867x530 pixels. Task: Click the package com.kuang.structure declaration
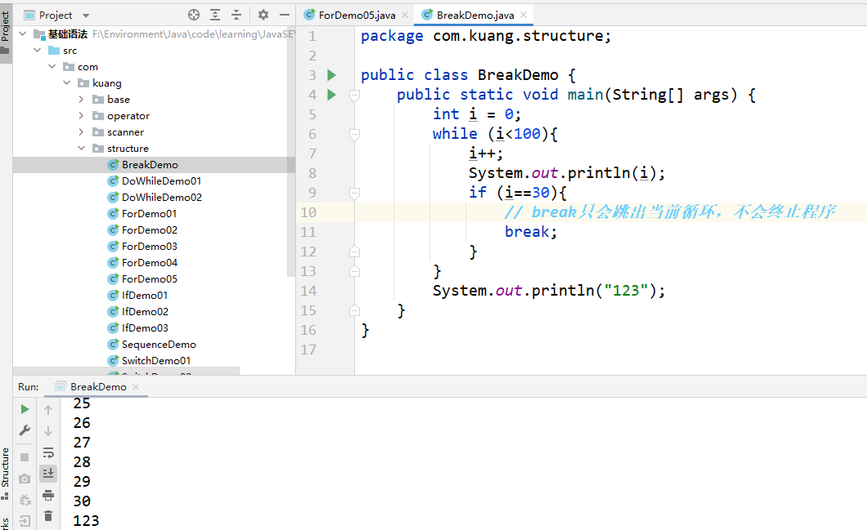(x=486, y=36)
